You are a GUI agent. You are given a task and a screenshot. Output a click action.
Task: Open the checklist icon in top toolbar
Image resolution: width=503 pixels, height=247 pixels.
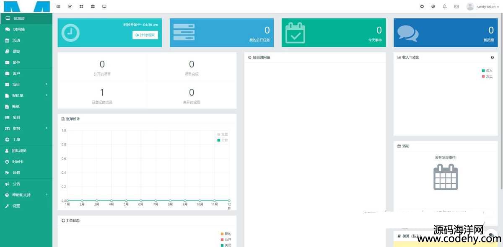click(70, 6)
